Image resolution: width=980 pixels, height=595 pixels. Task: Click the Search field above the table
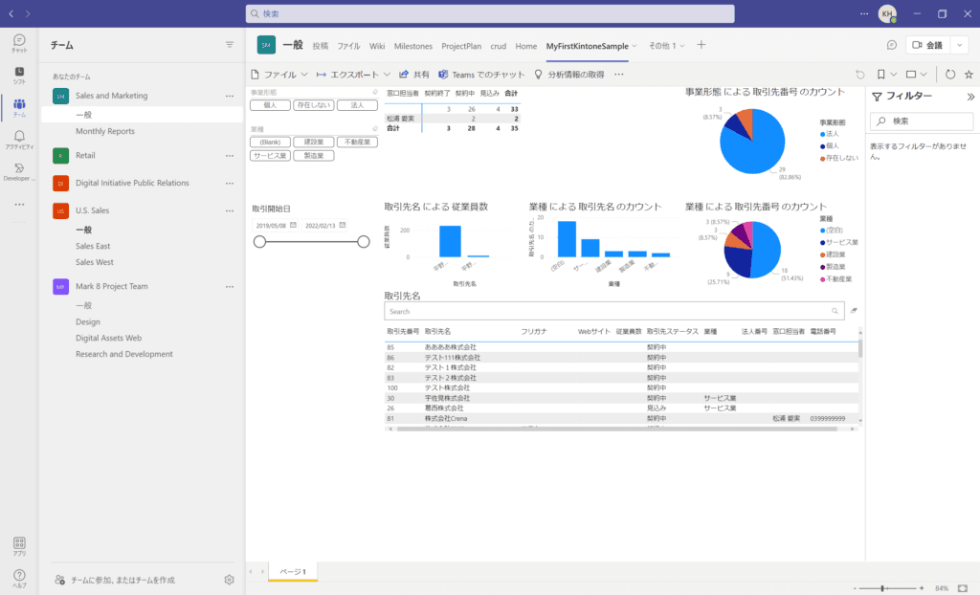pos(613,311)
